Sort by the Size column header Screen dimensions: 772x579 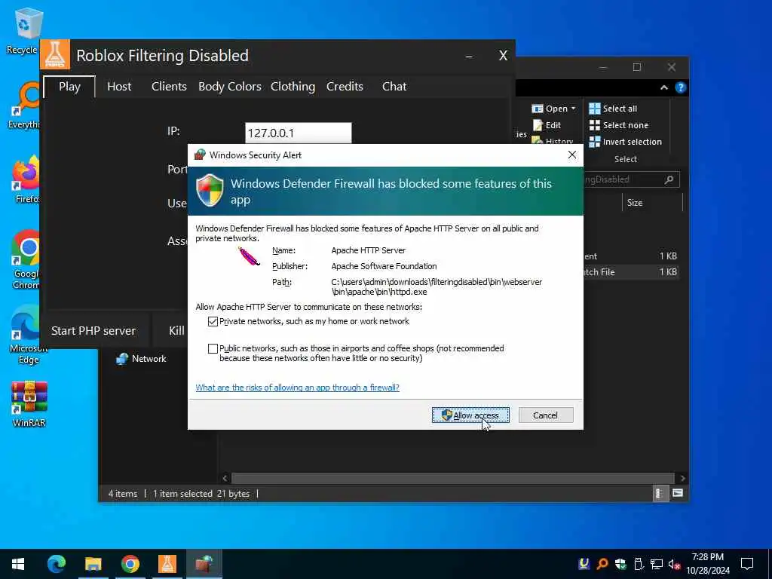click(635, 202)
